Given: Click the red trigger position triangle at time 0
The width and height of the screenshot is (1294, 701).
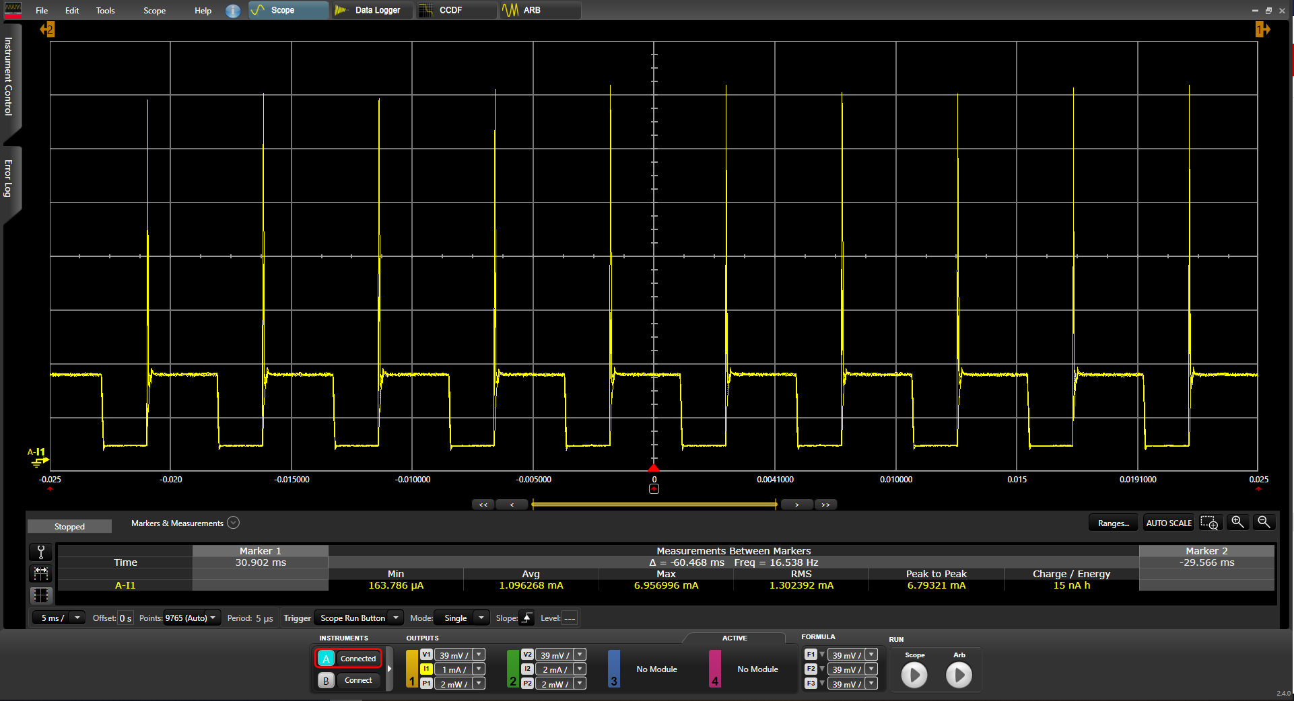Looking at the screenshot, I should tap(654, 468).
